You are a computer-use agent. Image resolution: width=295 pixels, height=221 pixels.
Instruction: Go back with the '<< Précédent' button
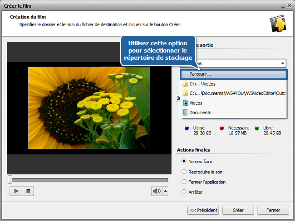click(x=203, y=210)
